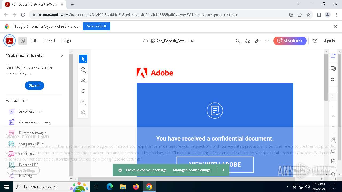Viewport: 342px width, 192px height.
Task: Click the zoom in magnifier icon
Action: 333,174
